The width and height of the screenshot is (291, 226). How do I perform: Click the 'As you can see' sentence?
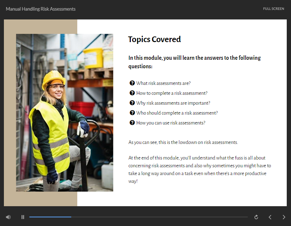click(183, 143)
